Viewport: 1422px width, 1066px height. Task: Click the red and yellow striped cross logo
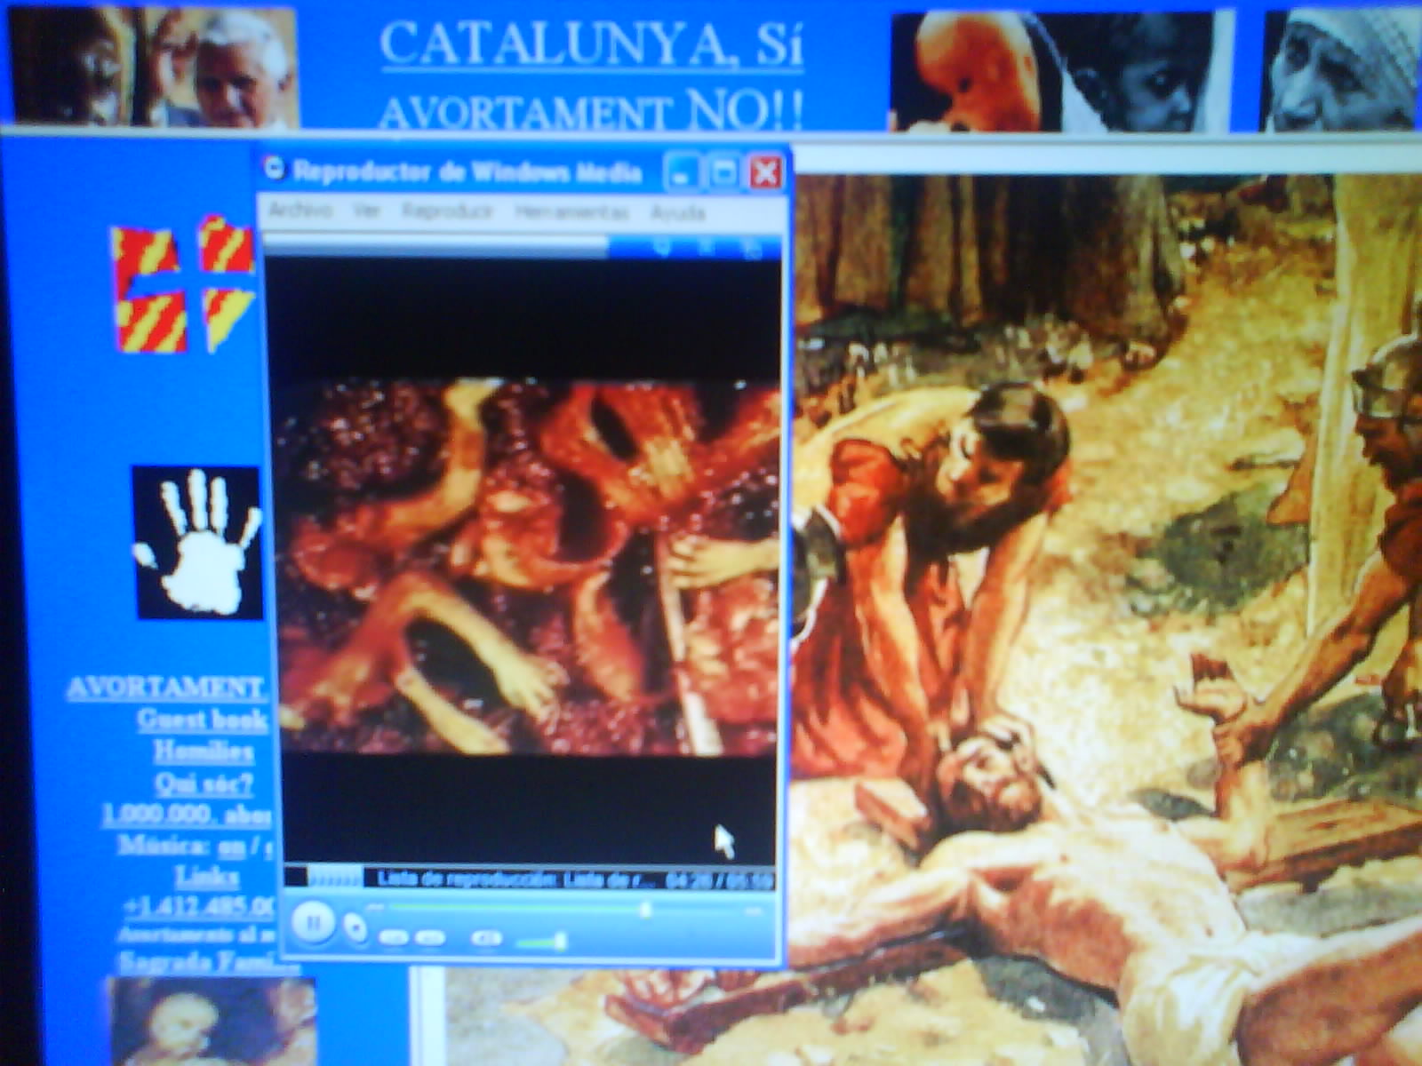[x=182, y=284]
